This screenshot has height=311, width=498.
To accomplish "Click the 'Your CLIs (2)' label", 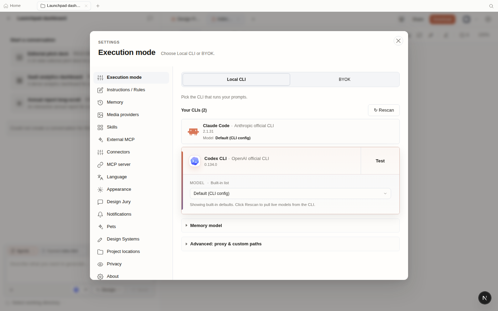I will [194, 110].
